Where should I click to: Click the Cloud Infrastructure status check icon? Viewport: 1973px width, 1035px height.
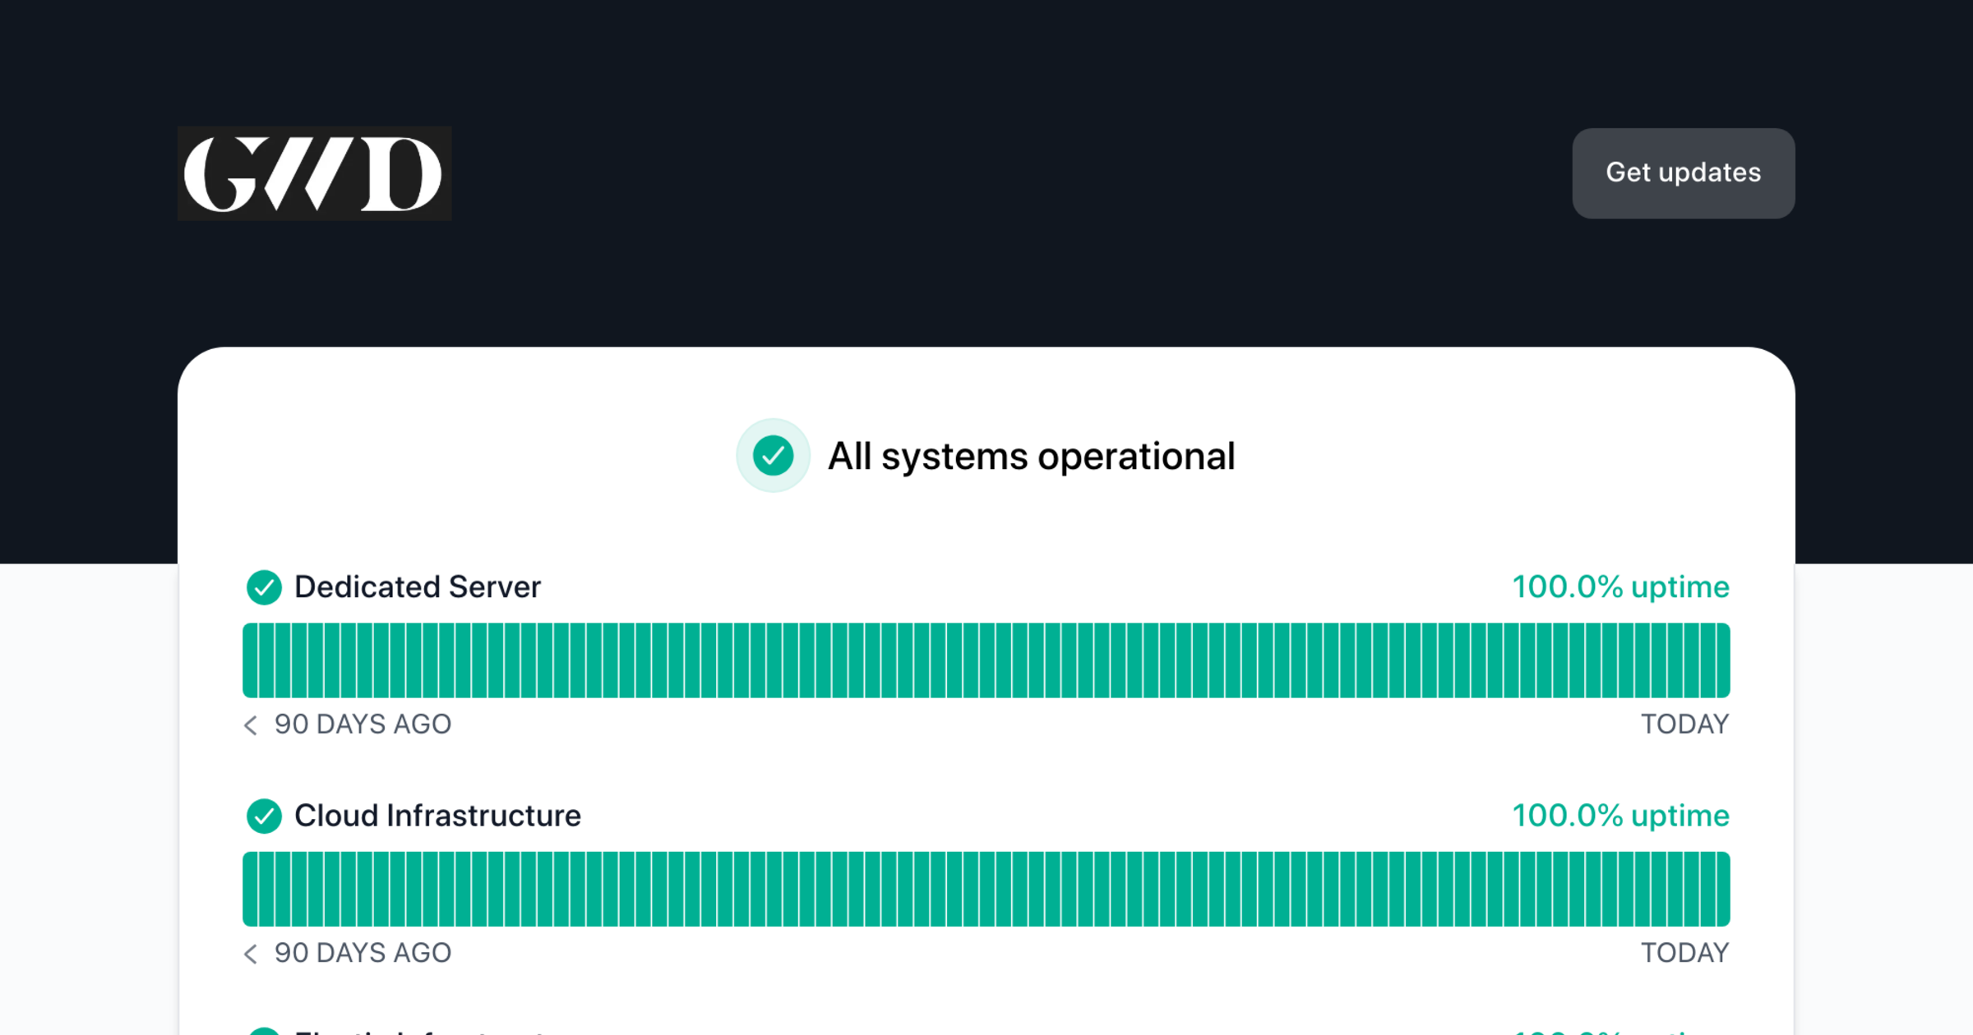click(x=264, y=816)
